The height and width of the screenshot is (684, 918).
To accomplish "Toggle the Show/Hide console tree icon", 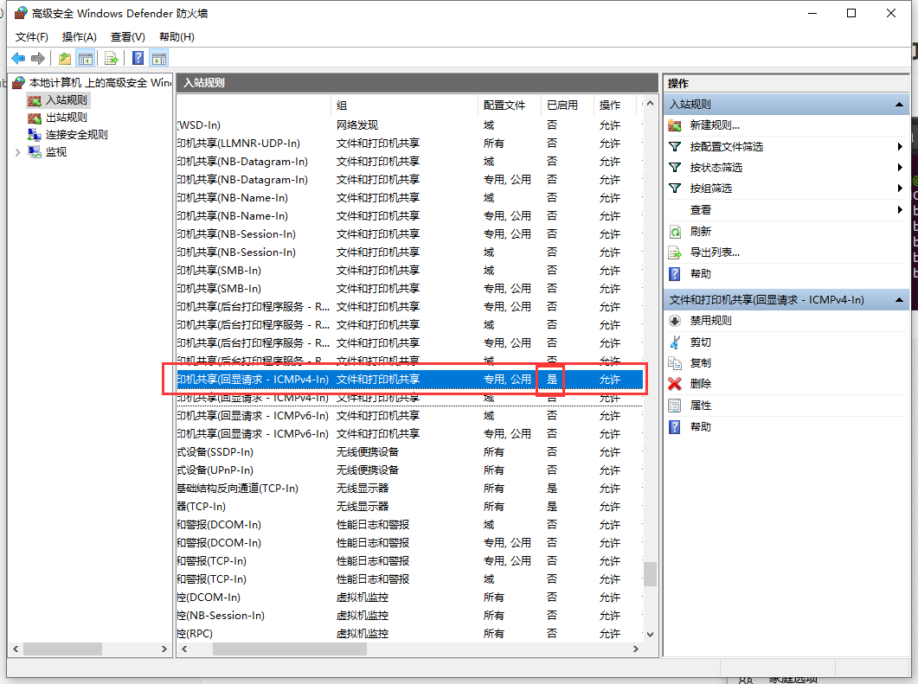I will click(86, 58).
